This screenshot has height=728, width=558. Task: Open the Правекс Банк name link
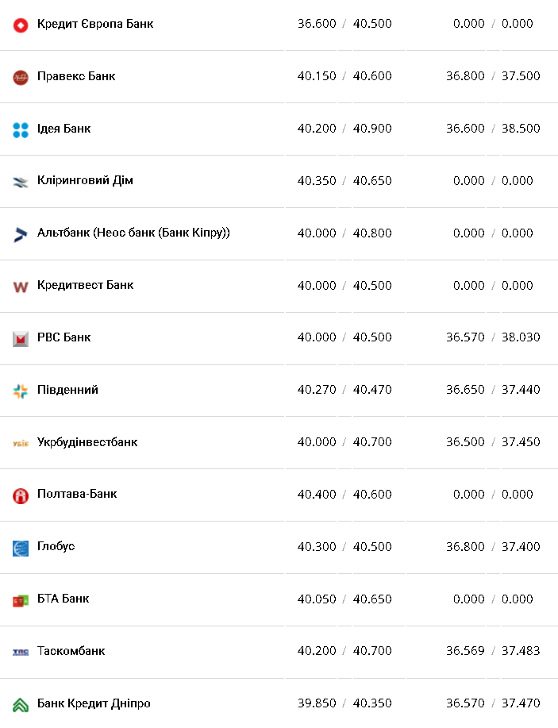coord(76,76)
